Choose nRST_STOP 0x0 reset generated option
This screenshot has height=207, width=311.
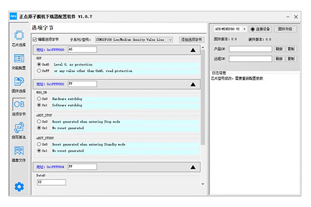pos(39,122)
